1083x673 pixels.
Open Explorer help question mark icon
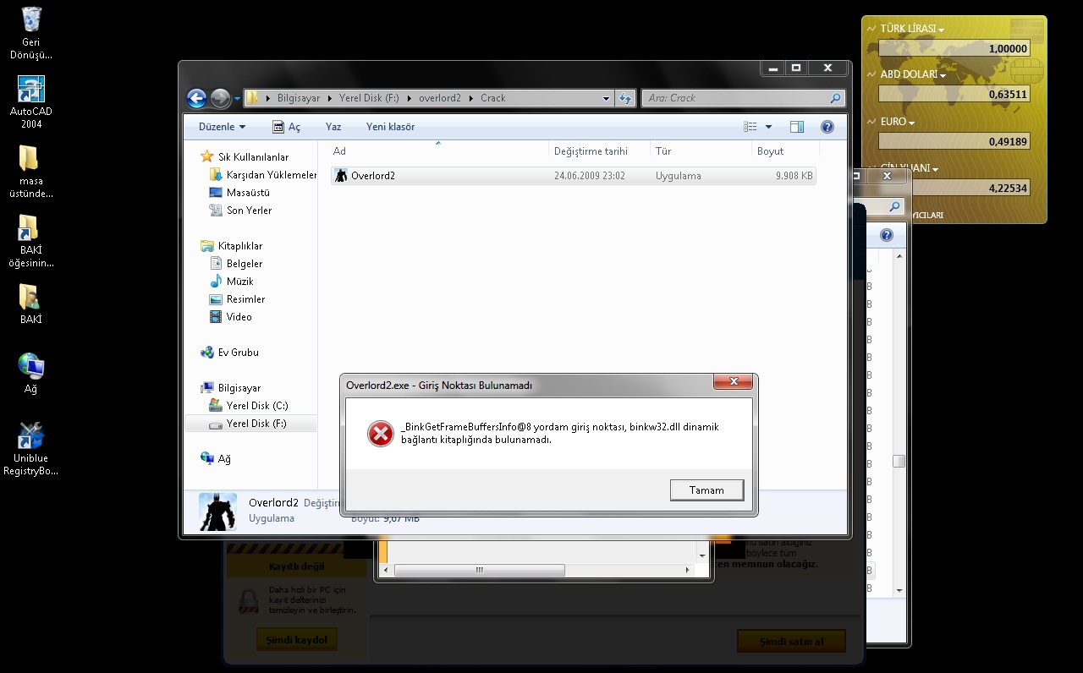(827, 127)
